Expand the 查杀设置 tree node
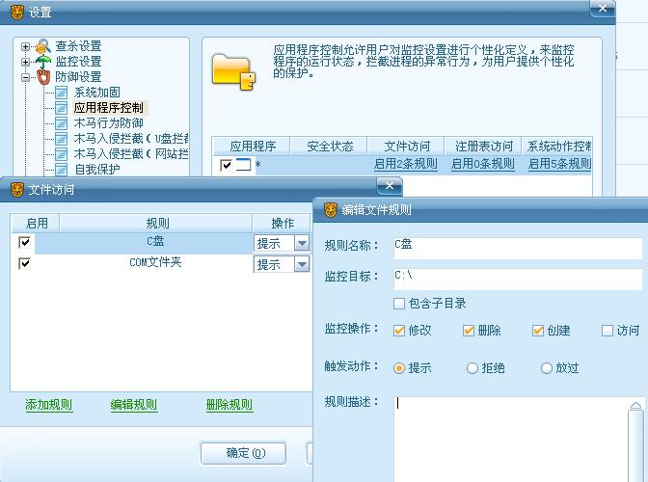648x482 pixels. 25,46
